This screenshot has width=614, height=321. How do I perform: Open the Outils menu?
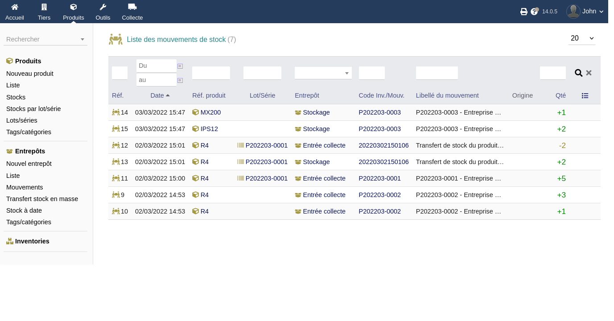click(x=103, y=12)
